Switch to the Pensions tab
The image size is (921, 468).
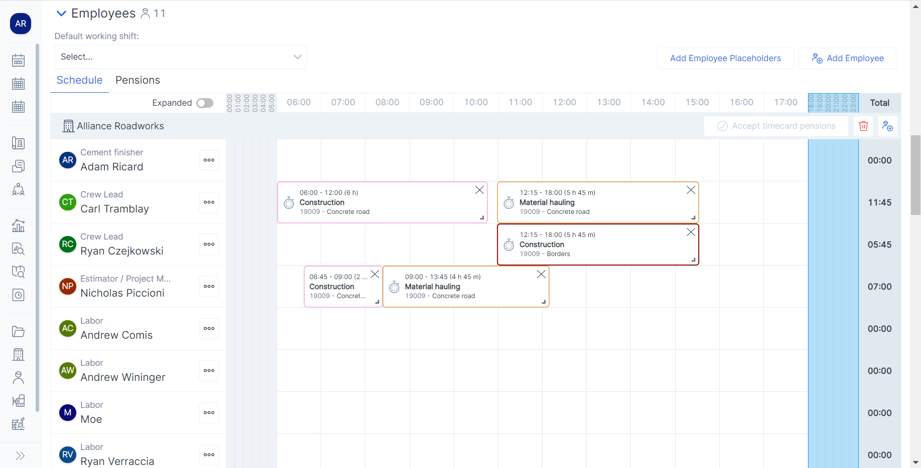[x=138, y=80]
